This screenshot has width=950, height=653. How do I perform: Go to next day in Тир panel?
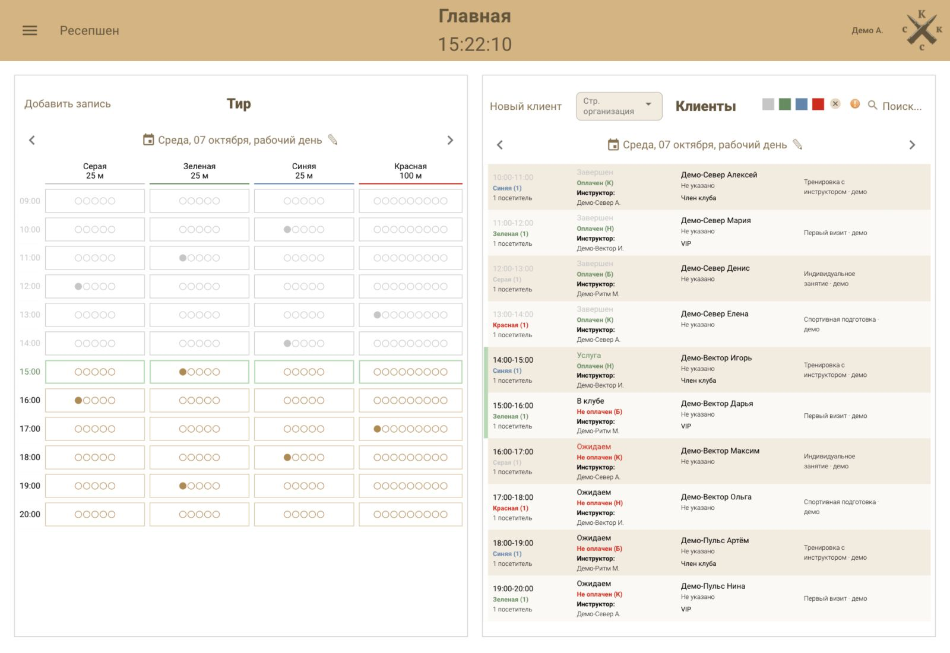(450, 140)
